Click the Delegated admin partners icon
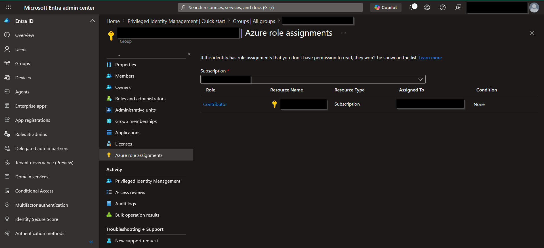The height and width of the screenshot is (248, 544). pyautogui.click(x=7, y=148)
